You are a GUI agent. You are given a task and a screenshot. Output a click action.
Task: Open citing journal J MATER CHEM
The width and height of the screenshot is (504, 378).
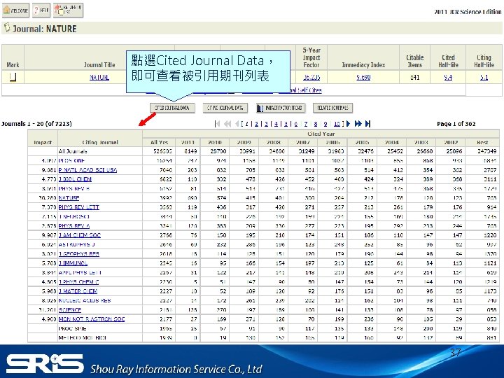click(x=78, y=291)
